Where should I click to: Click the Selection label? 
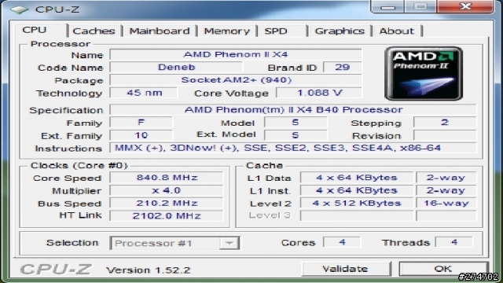72,243
